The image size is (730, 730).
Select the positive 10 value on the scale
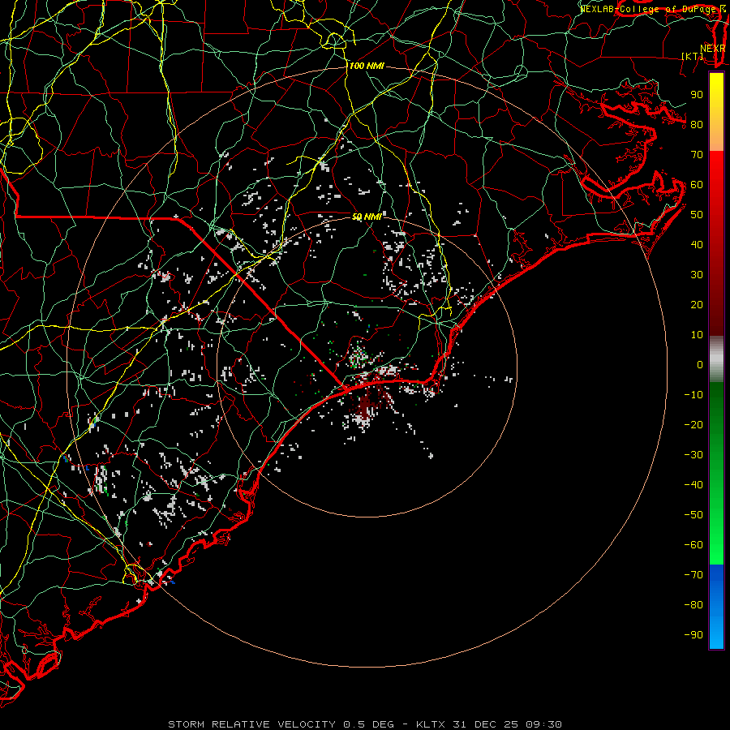697,335
